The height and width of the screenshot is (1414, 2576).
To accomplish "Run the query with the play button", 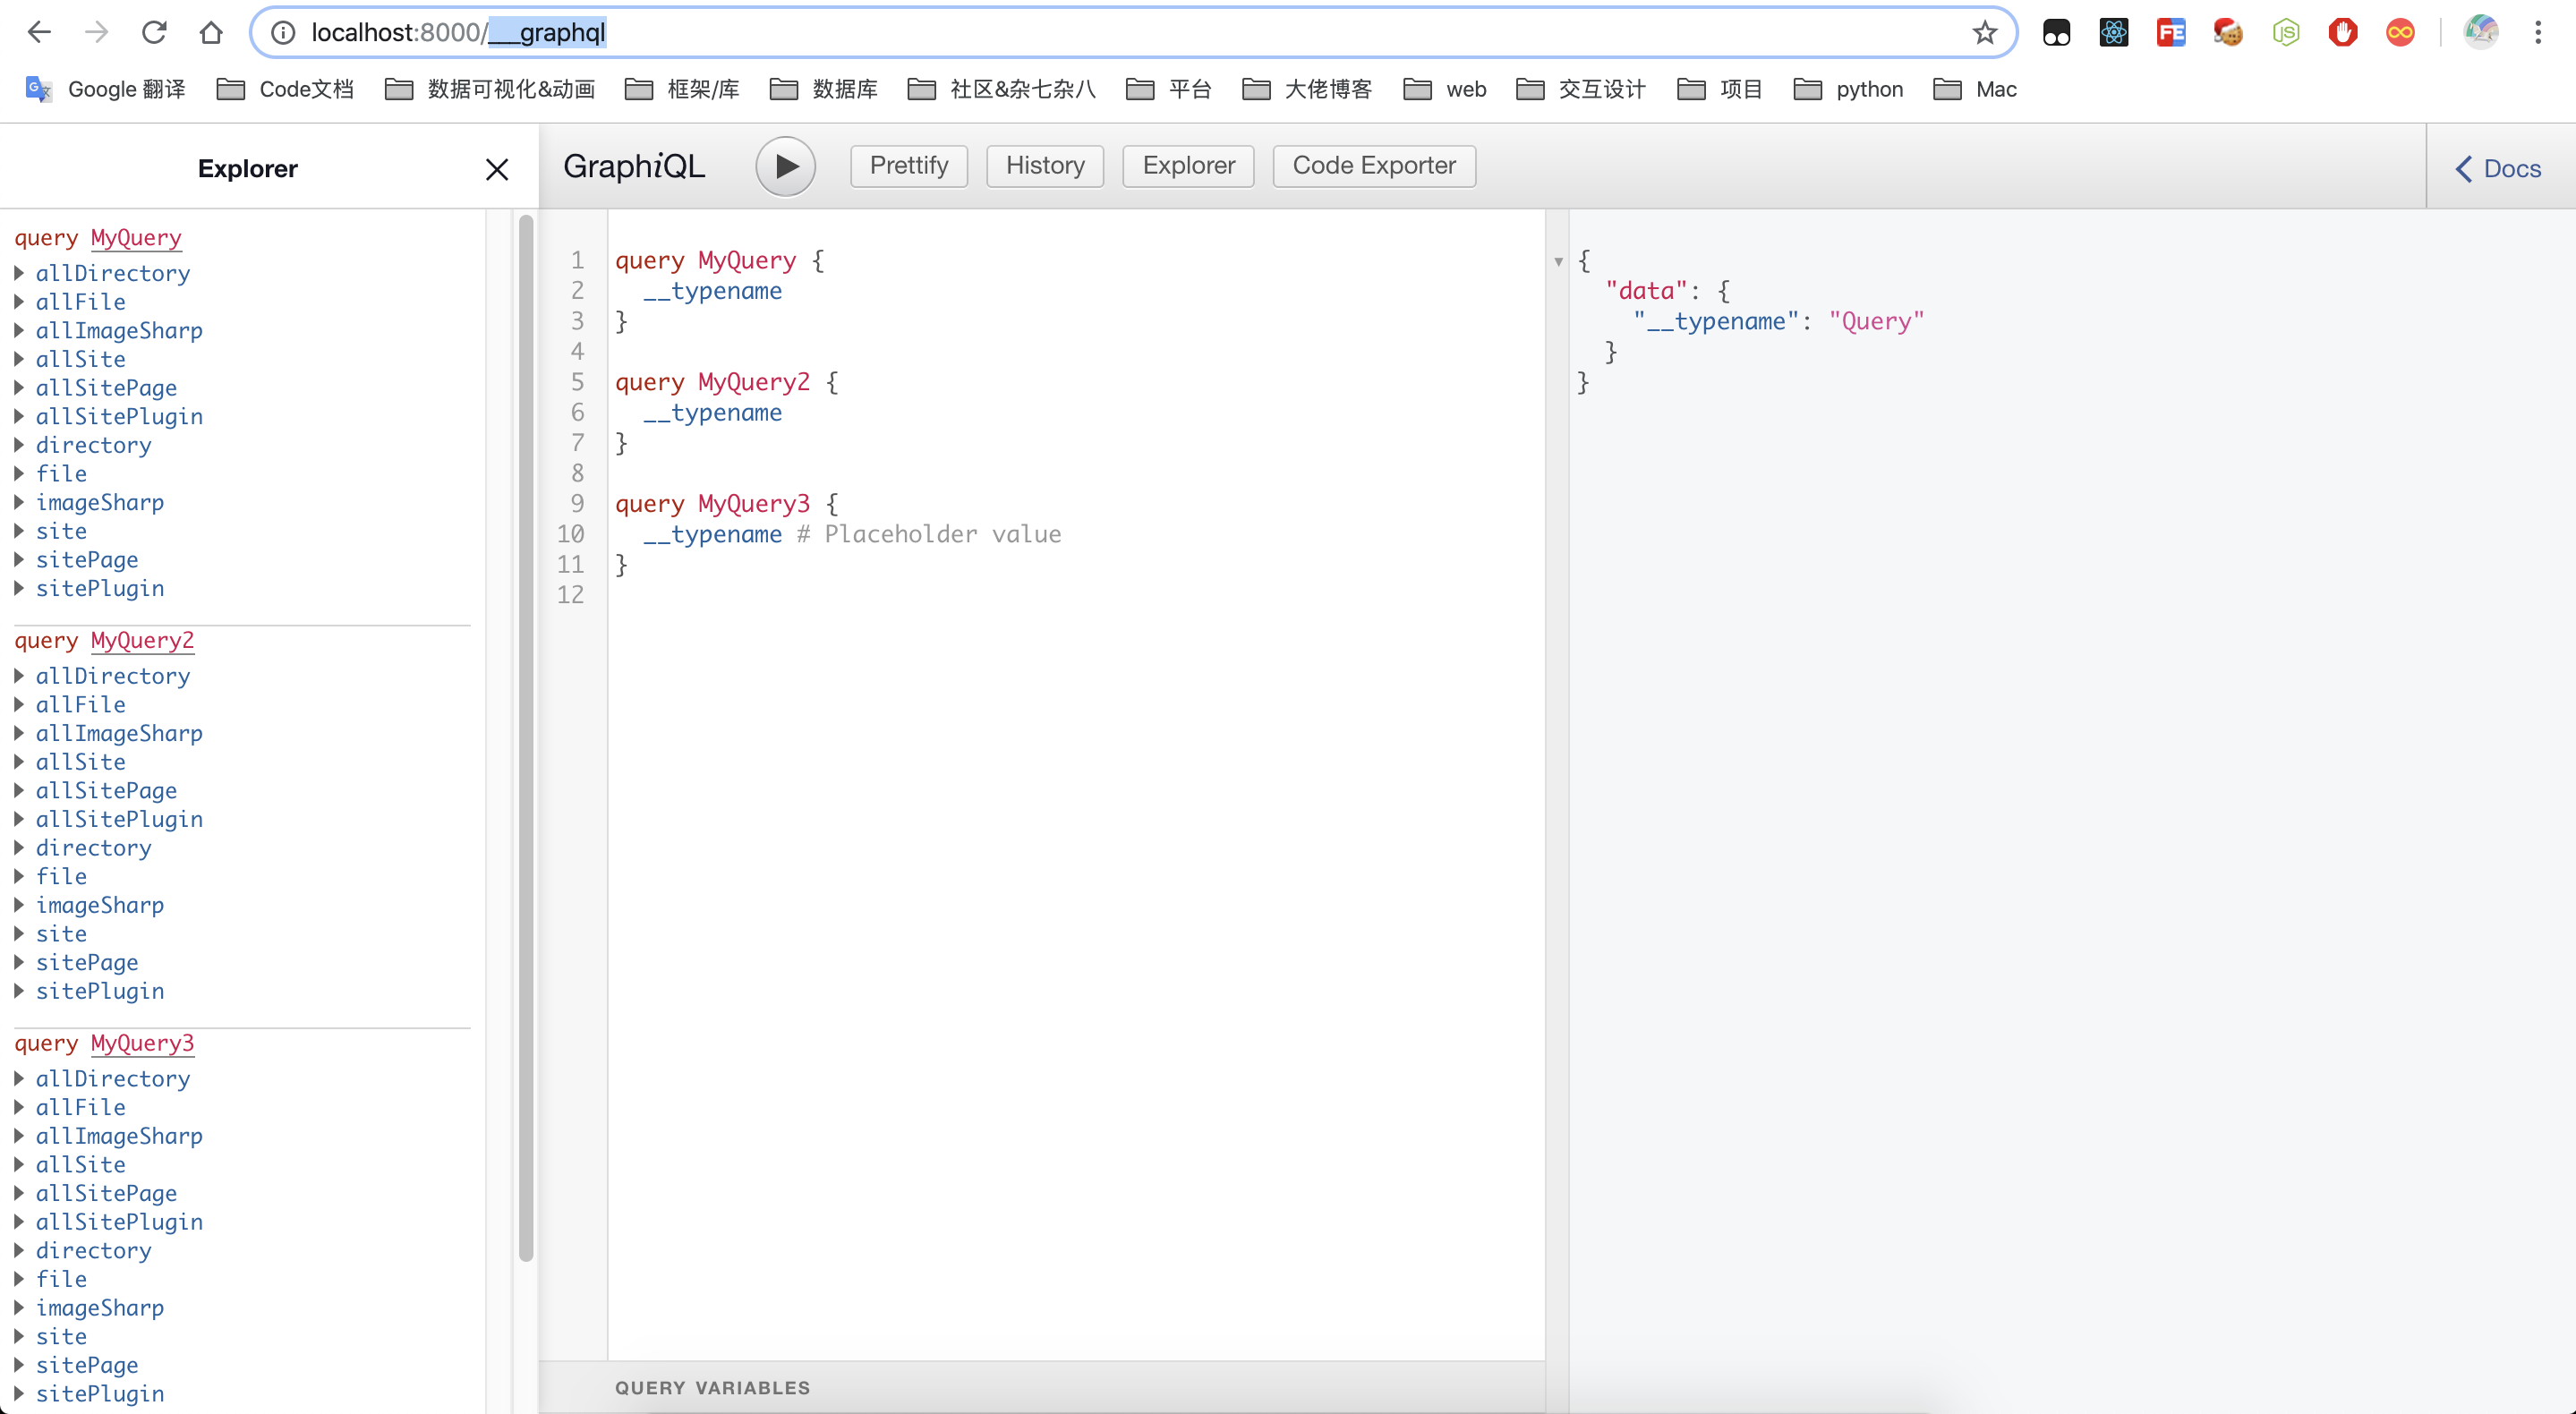I will [785, 166].
